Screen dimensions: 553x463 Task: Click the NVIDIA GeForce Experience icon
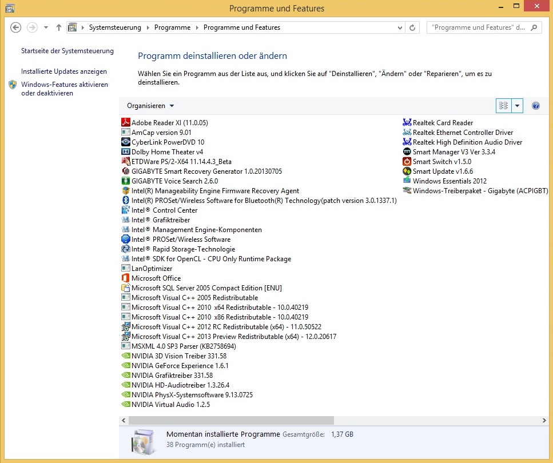[126, 365]
